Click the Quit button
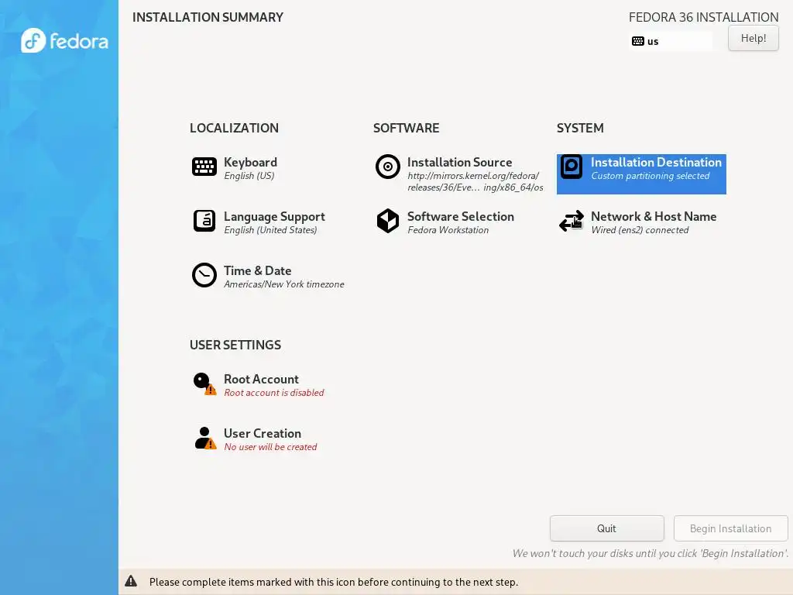This screenshot has width=793, height=595. 606,528
